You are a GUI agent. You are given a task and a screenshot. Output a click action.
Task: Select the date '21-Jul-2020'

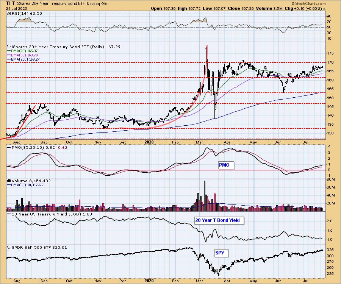point(17,8)
